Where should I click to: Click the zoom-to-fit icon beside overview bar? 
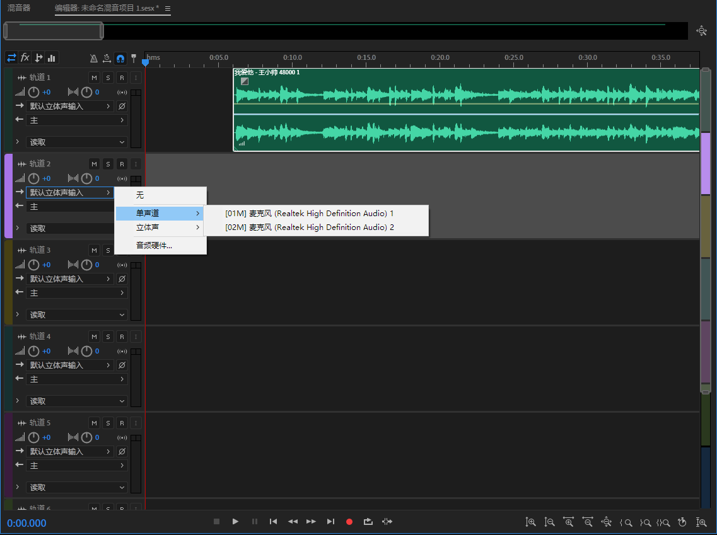tap(701, 30)
